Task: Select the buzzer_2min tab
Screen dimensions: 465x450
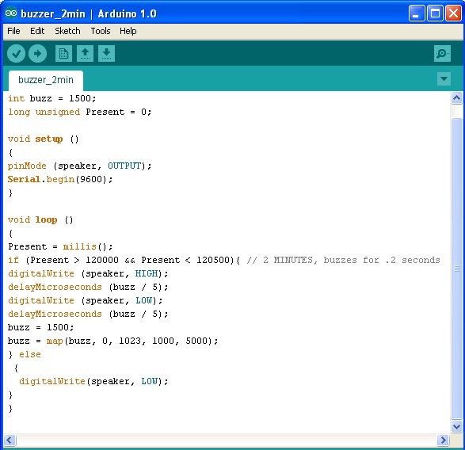Action: (x=46, y=80)
